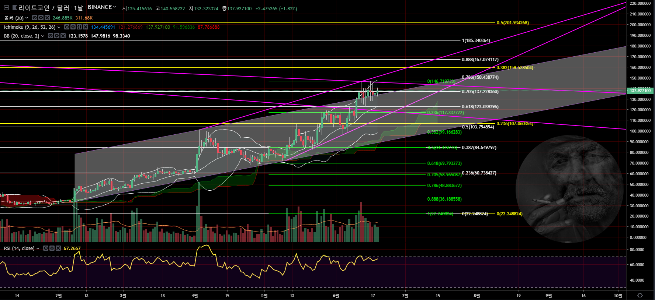Click the 0.786(48.883672) Fibonacci label

coord(444,186)
